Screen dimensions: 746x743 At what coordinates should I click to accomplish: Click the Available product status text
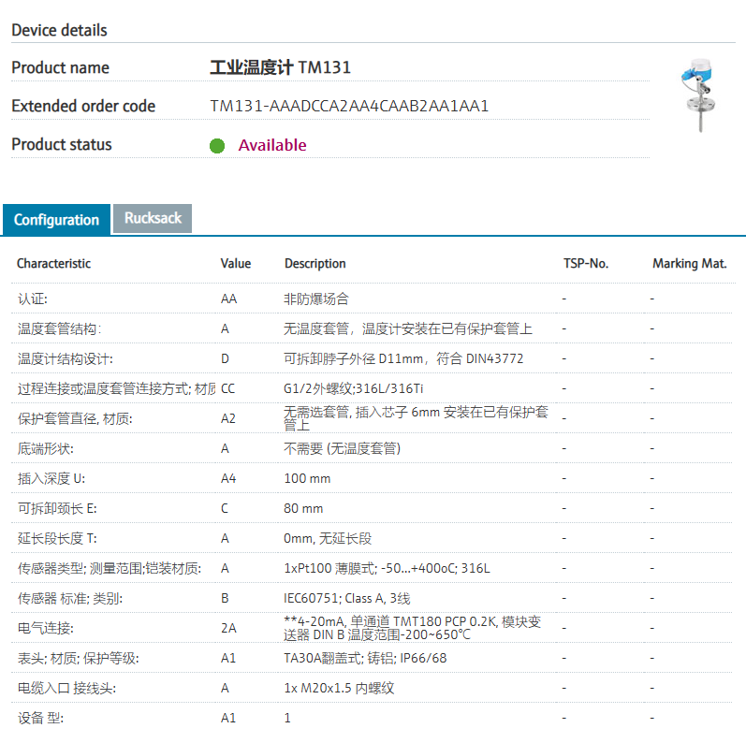[x=272, y=145]
